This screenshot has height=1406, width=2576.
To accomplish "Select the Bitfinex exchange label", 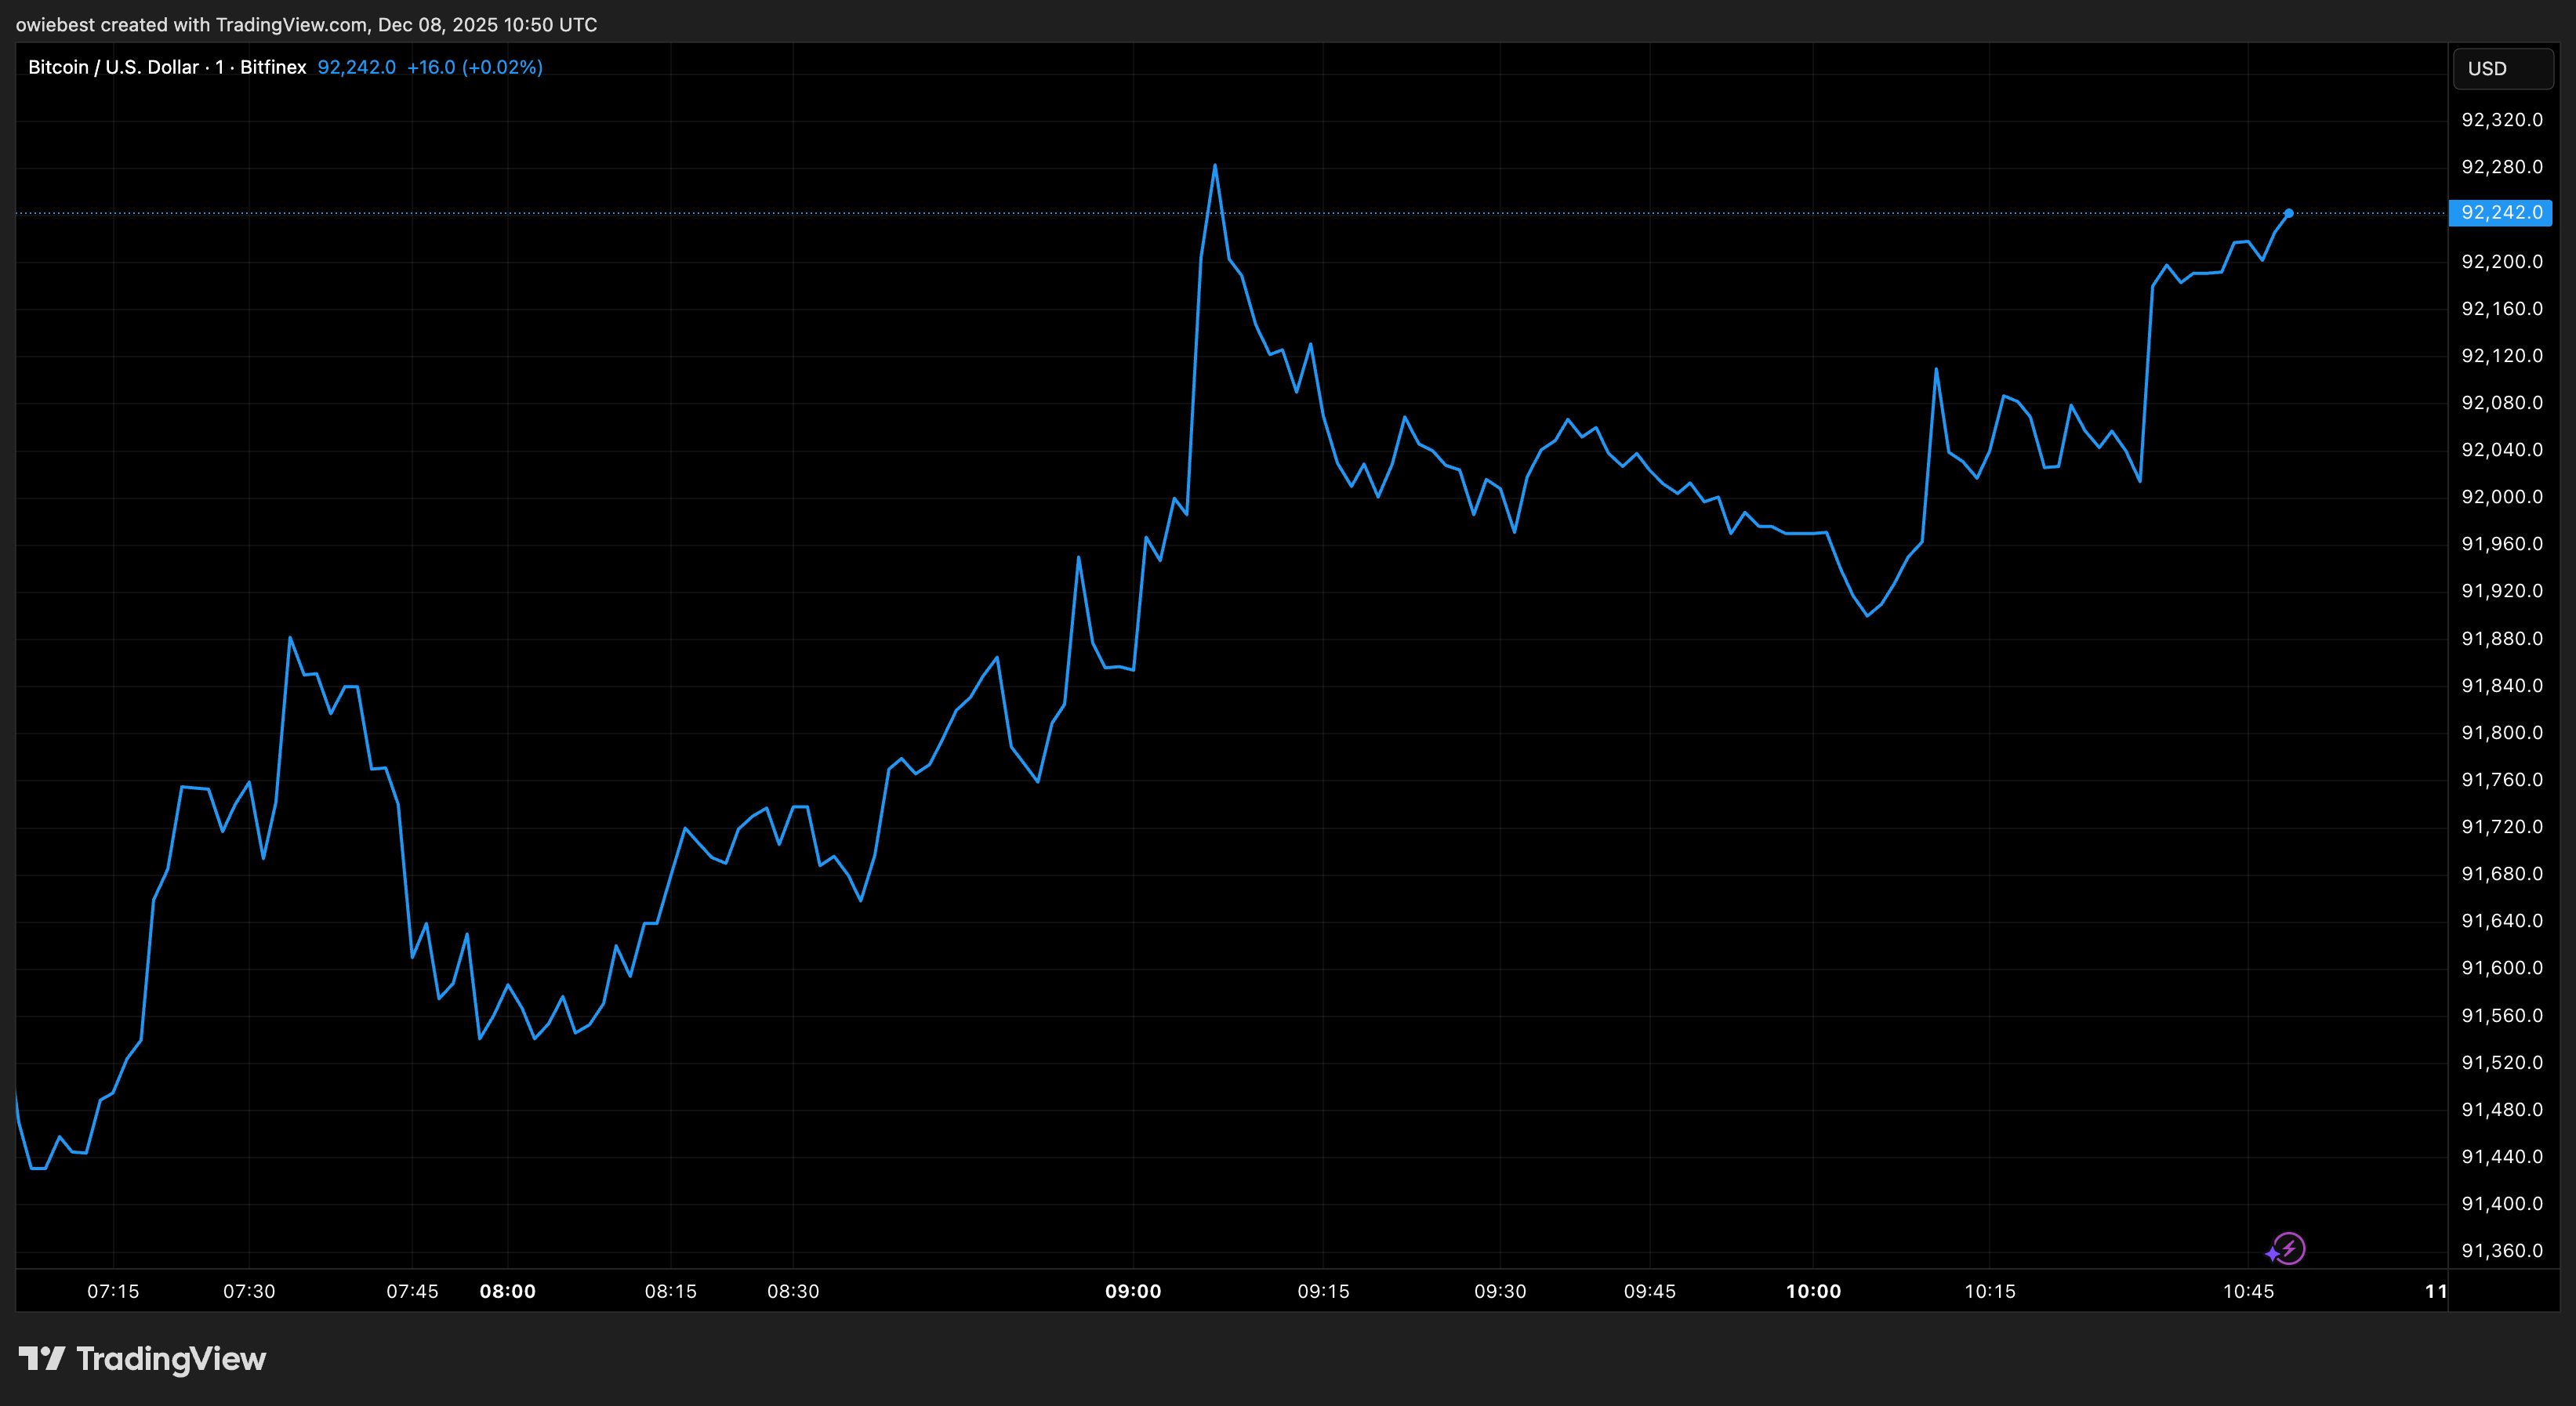I will pyautogui.click(x=274, y=67).
